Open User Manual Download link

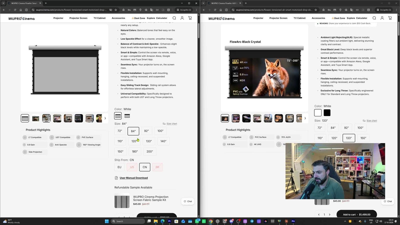[x=134, y=178]
